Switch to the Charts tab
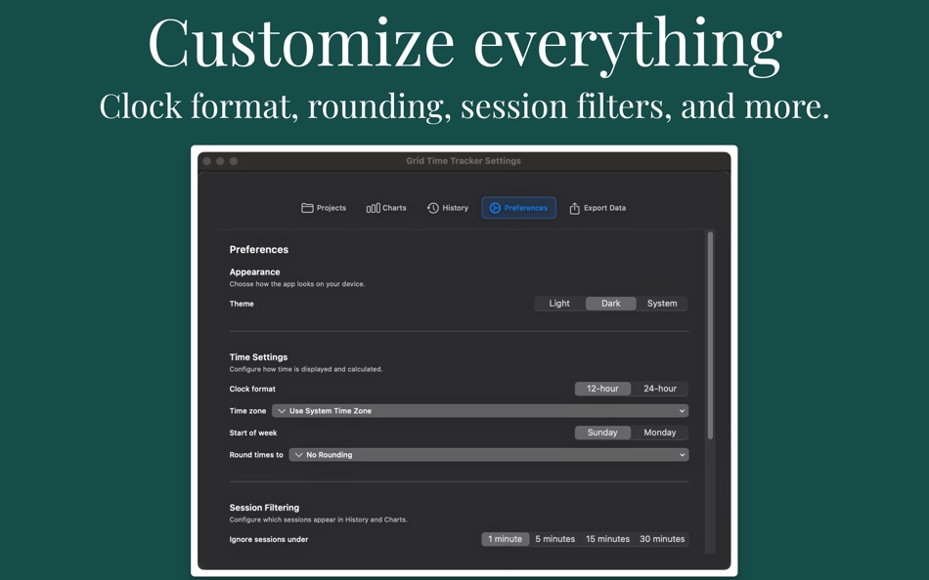This screenshot has height=580, width=929. coord(386,208)
